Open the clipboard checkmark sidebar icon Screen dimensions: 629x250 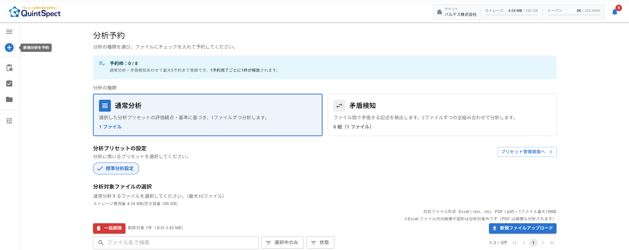click(x=9, y=84)
